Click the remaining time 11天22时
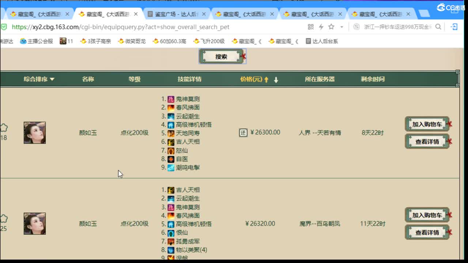 373,224
